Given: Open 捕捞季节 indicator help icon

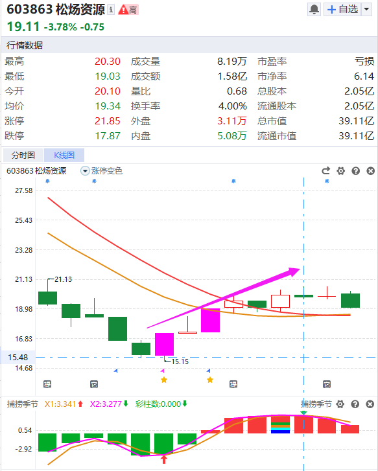Looking at the screenshot, I should coord(355,404).
